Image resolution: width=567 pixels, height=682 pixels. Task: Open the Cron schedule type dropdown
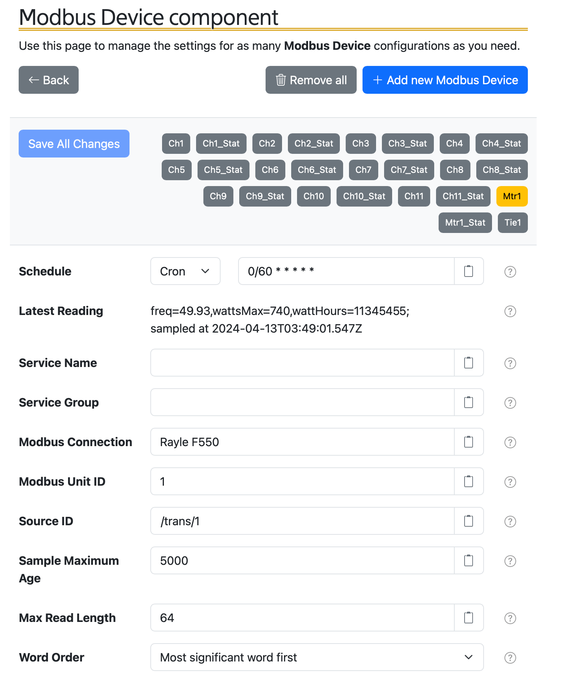click(185, 271)
